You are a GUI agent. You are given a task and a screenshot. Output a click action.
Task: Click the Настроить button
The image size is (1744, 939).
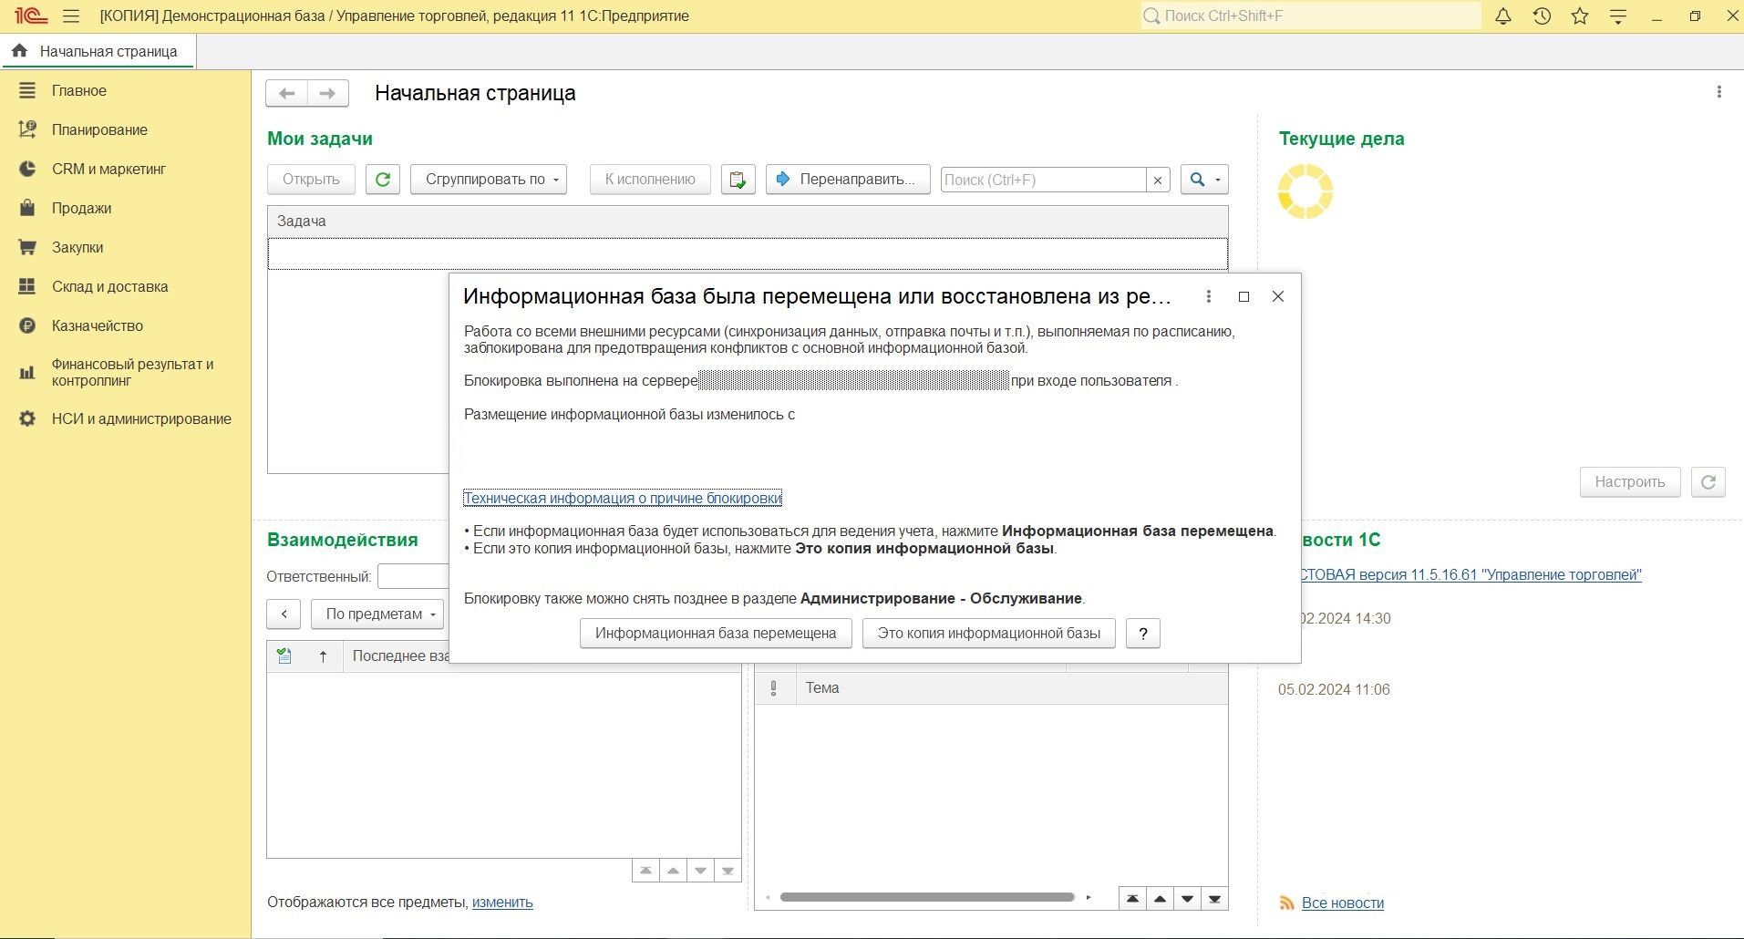[1630, 482]
